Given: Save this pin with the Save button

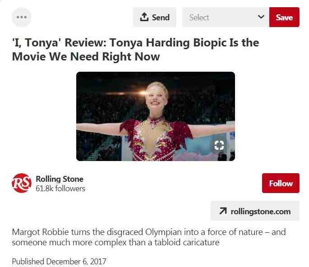Looking at the screenshot, I should click(x=284, y=17).
